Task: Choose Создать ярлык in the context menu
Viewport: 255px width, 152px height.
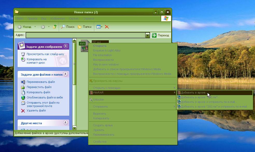Action: click(x=133, y=125)
